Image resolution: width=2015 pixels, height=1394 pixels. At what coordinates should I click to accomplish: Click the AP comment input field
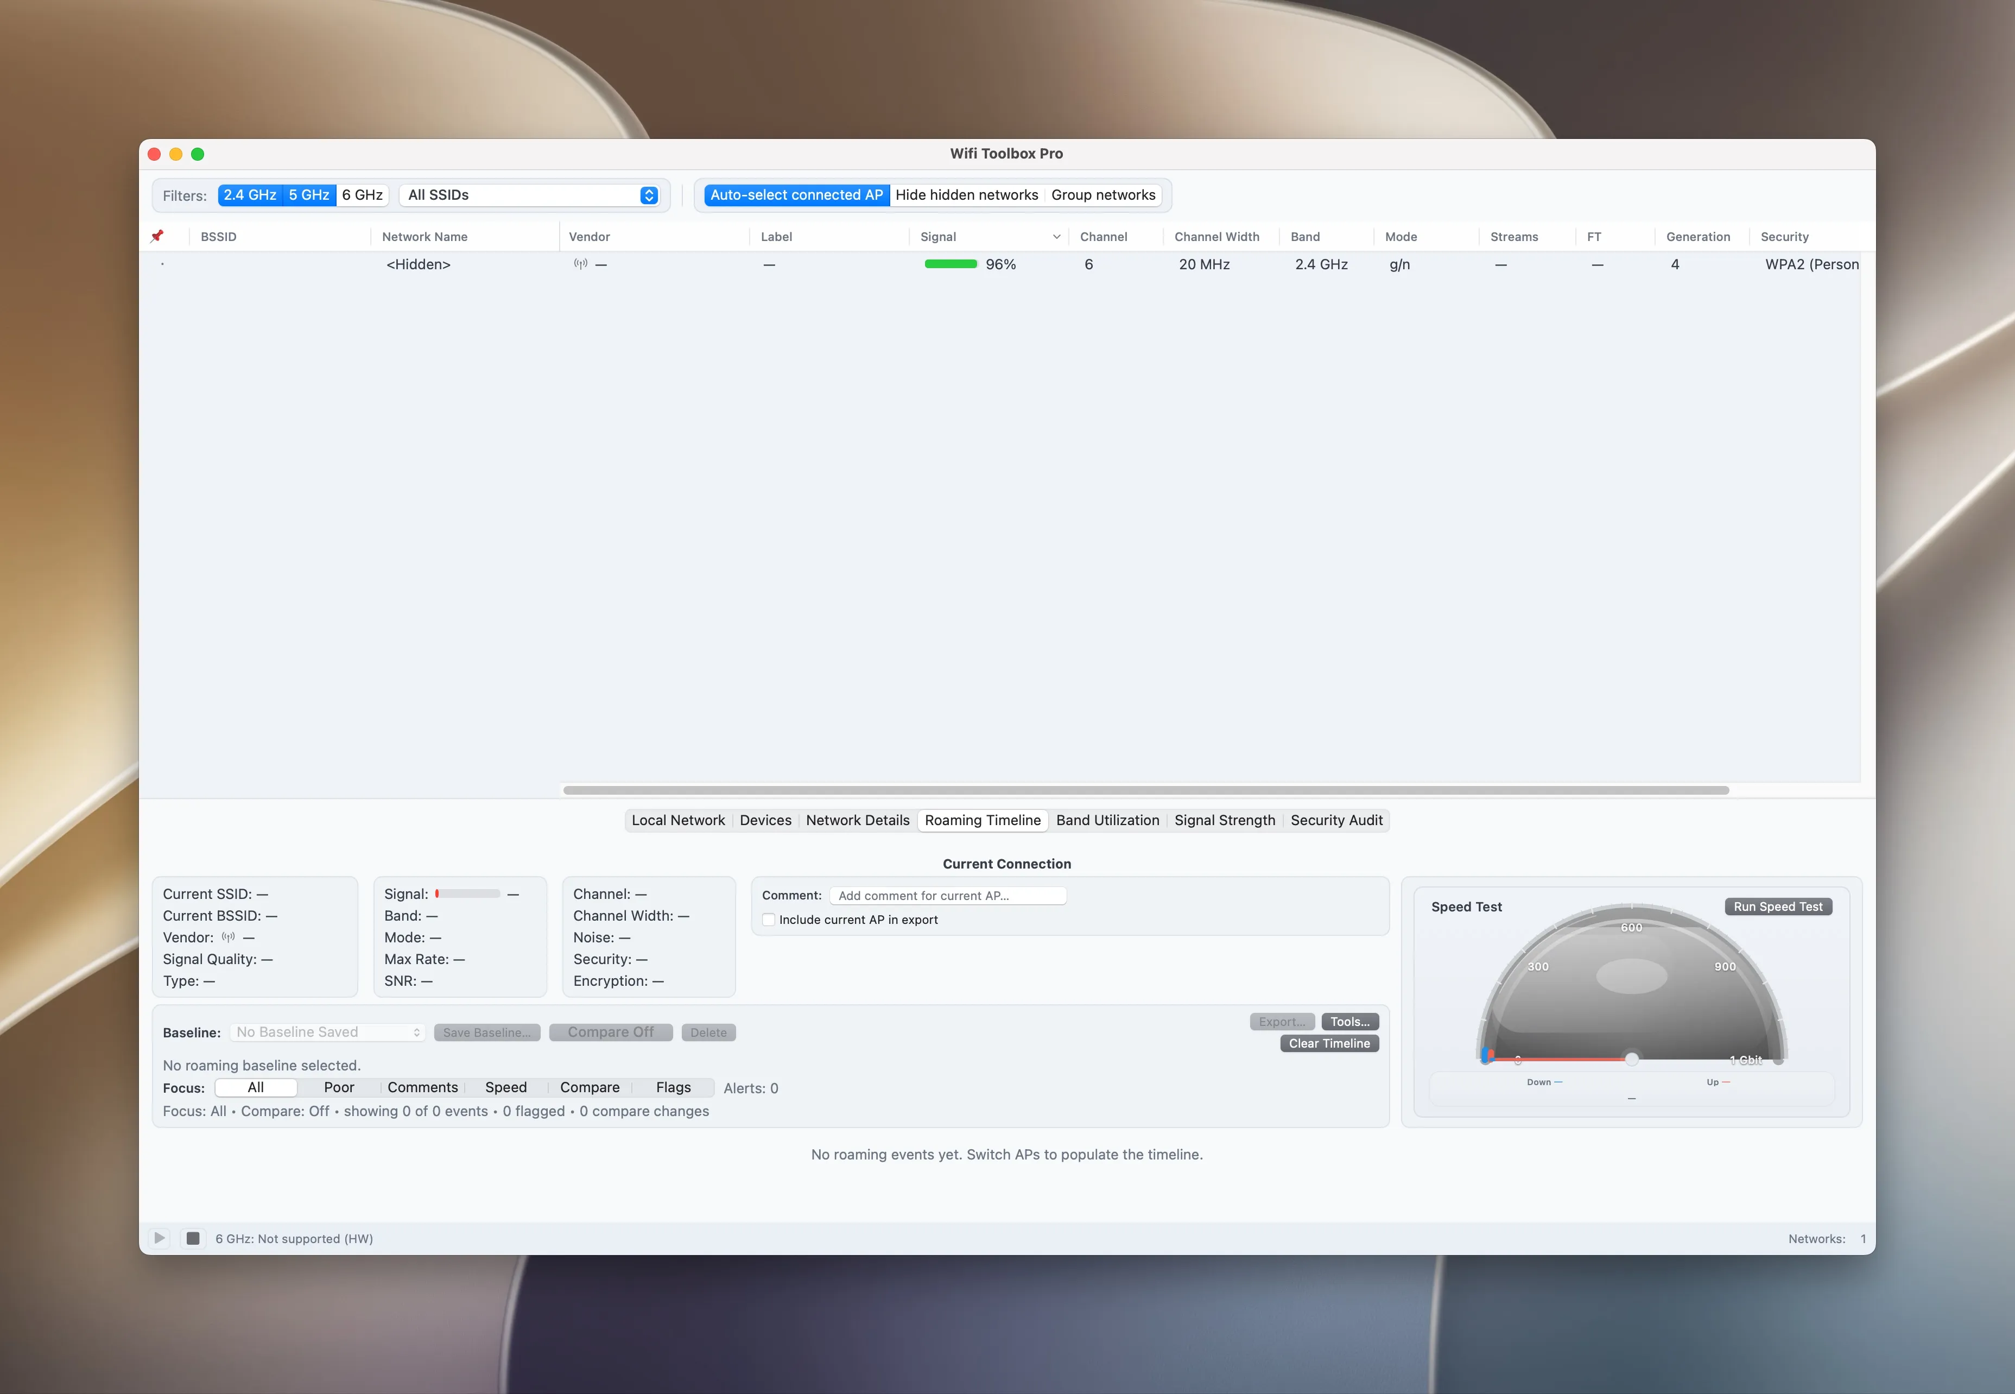point(948,896)
